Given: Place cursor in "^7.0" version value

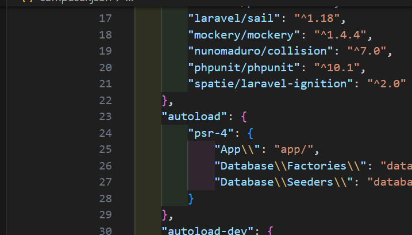Looking at the screenshot, I should pyautogui.click(x=367, y=51).
